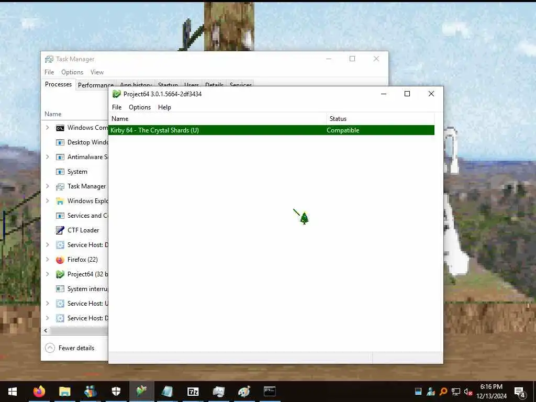Open 7-Zip from the taskbar
536x402 pixels.
[193, 392]
